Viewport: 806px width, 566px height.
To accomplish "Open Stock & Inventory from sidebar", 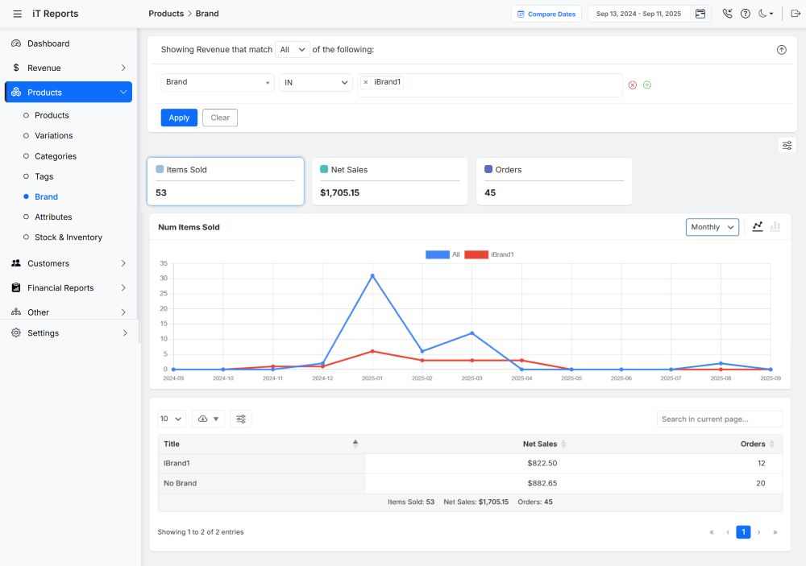I will (x=70, y=237).
